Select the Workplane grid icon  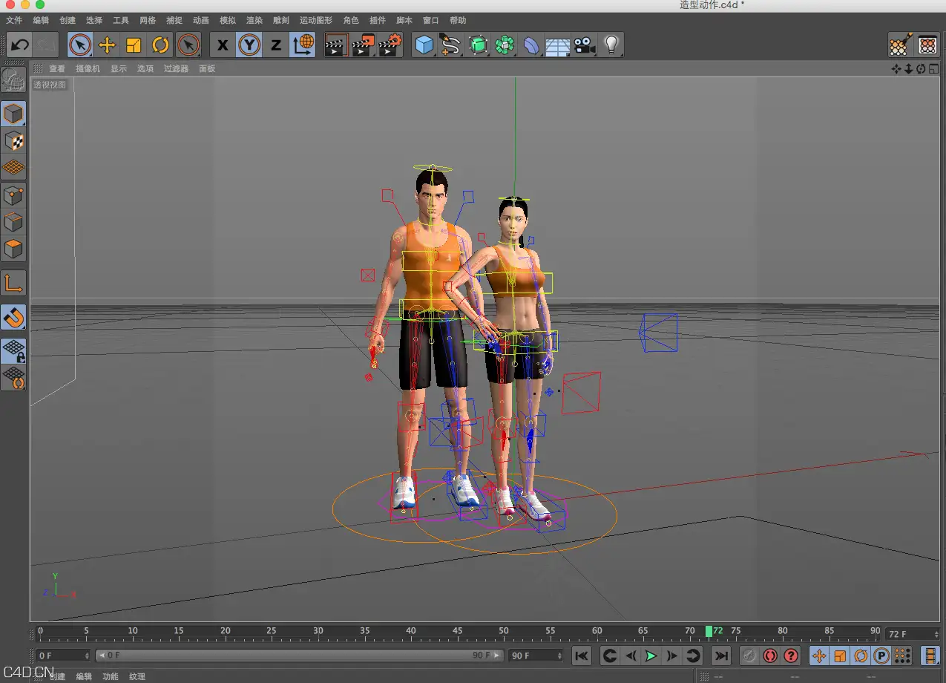point(13,168)
